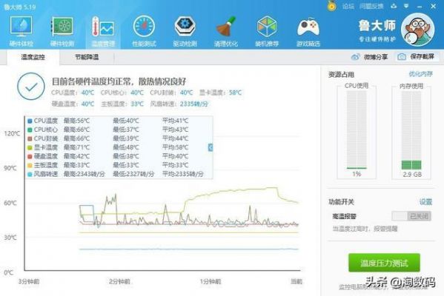Click the 2分钟前 time axis label
The width and height of the screenshot is (444, 296).
pyautogui.click(x=119, y=282)
